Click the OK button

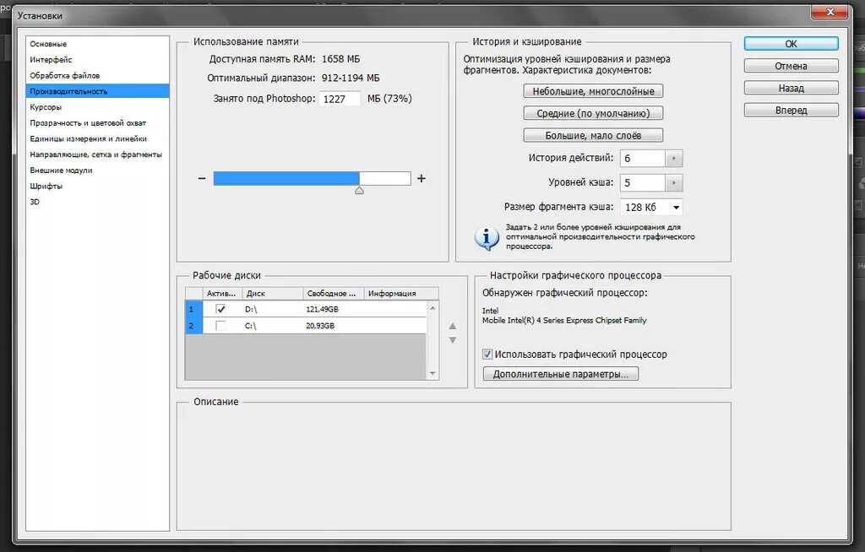791,44
